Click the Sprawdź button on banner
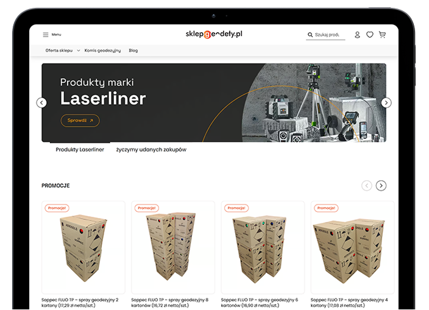 click(x=80, y=121)
